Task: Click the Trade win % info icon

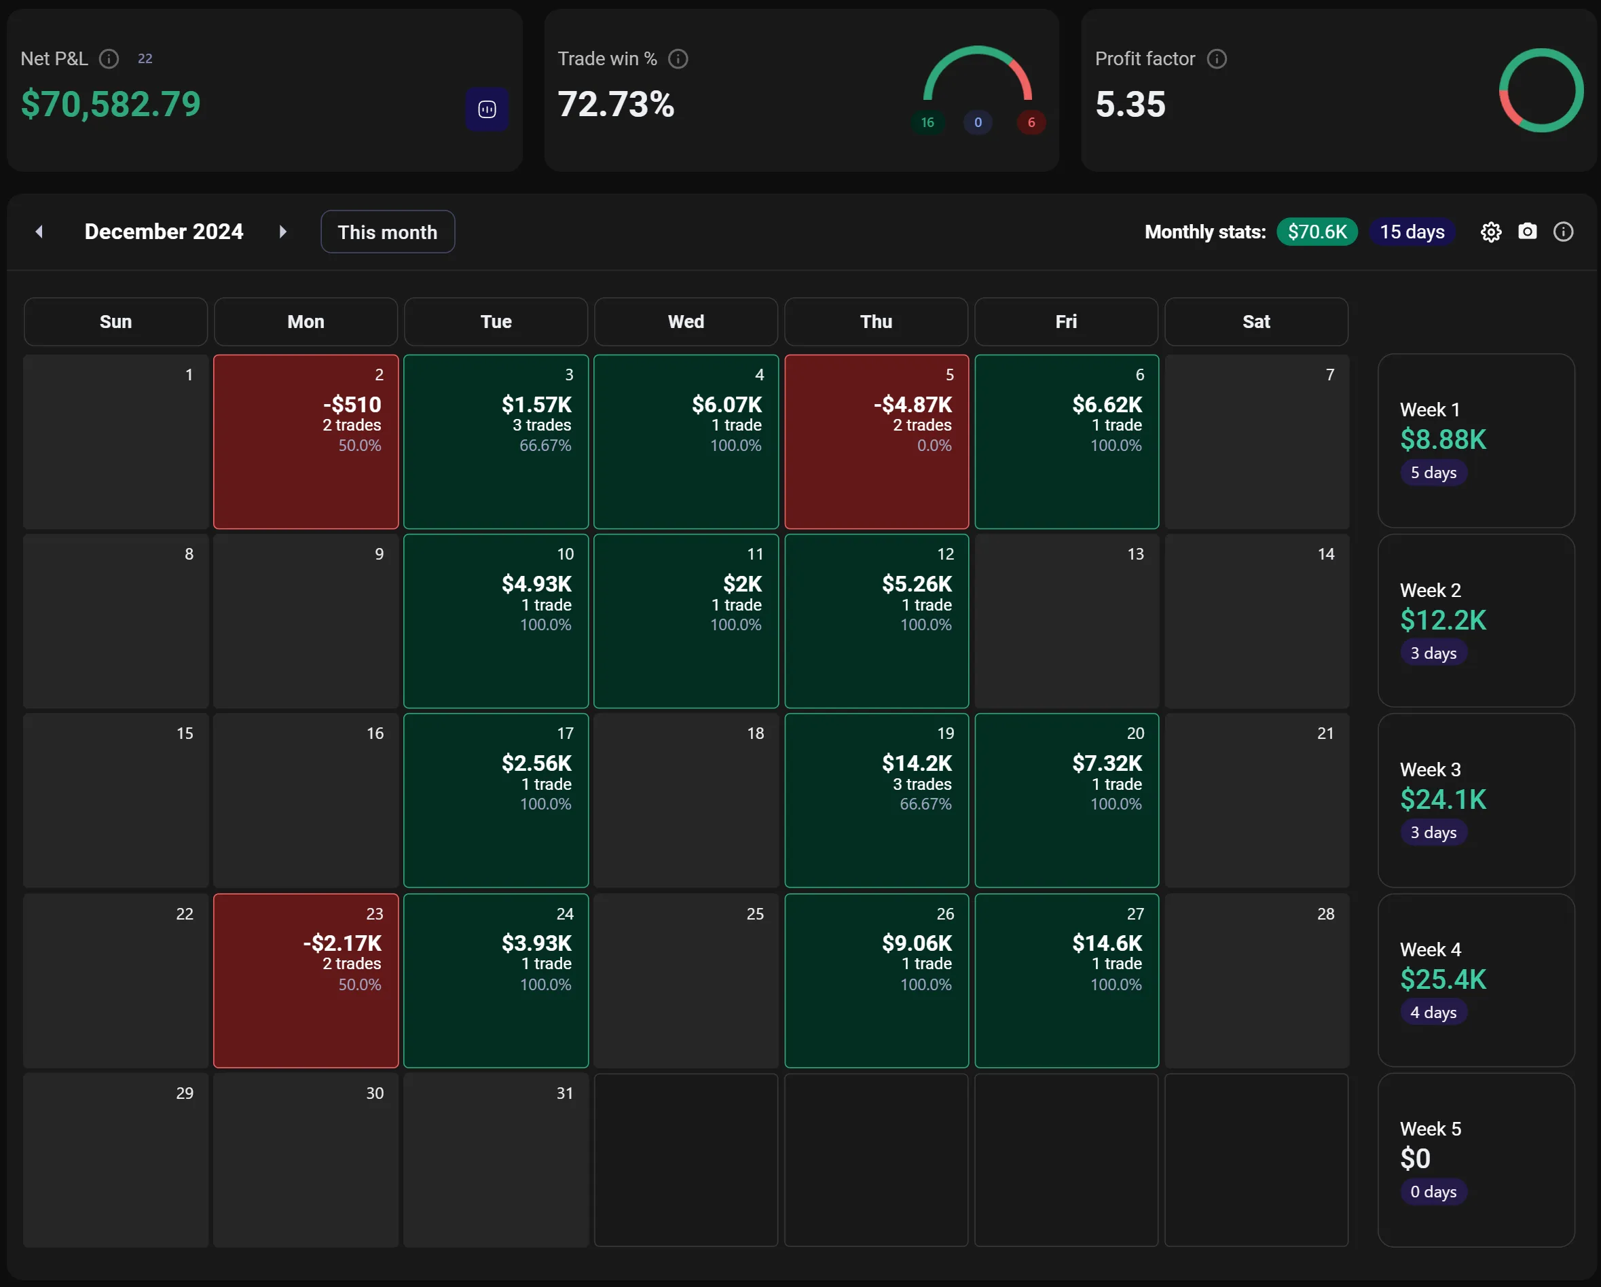Action: pyautogui.click(x=678, y=58)
